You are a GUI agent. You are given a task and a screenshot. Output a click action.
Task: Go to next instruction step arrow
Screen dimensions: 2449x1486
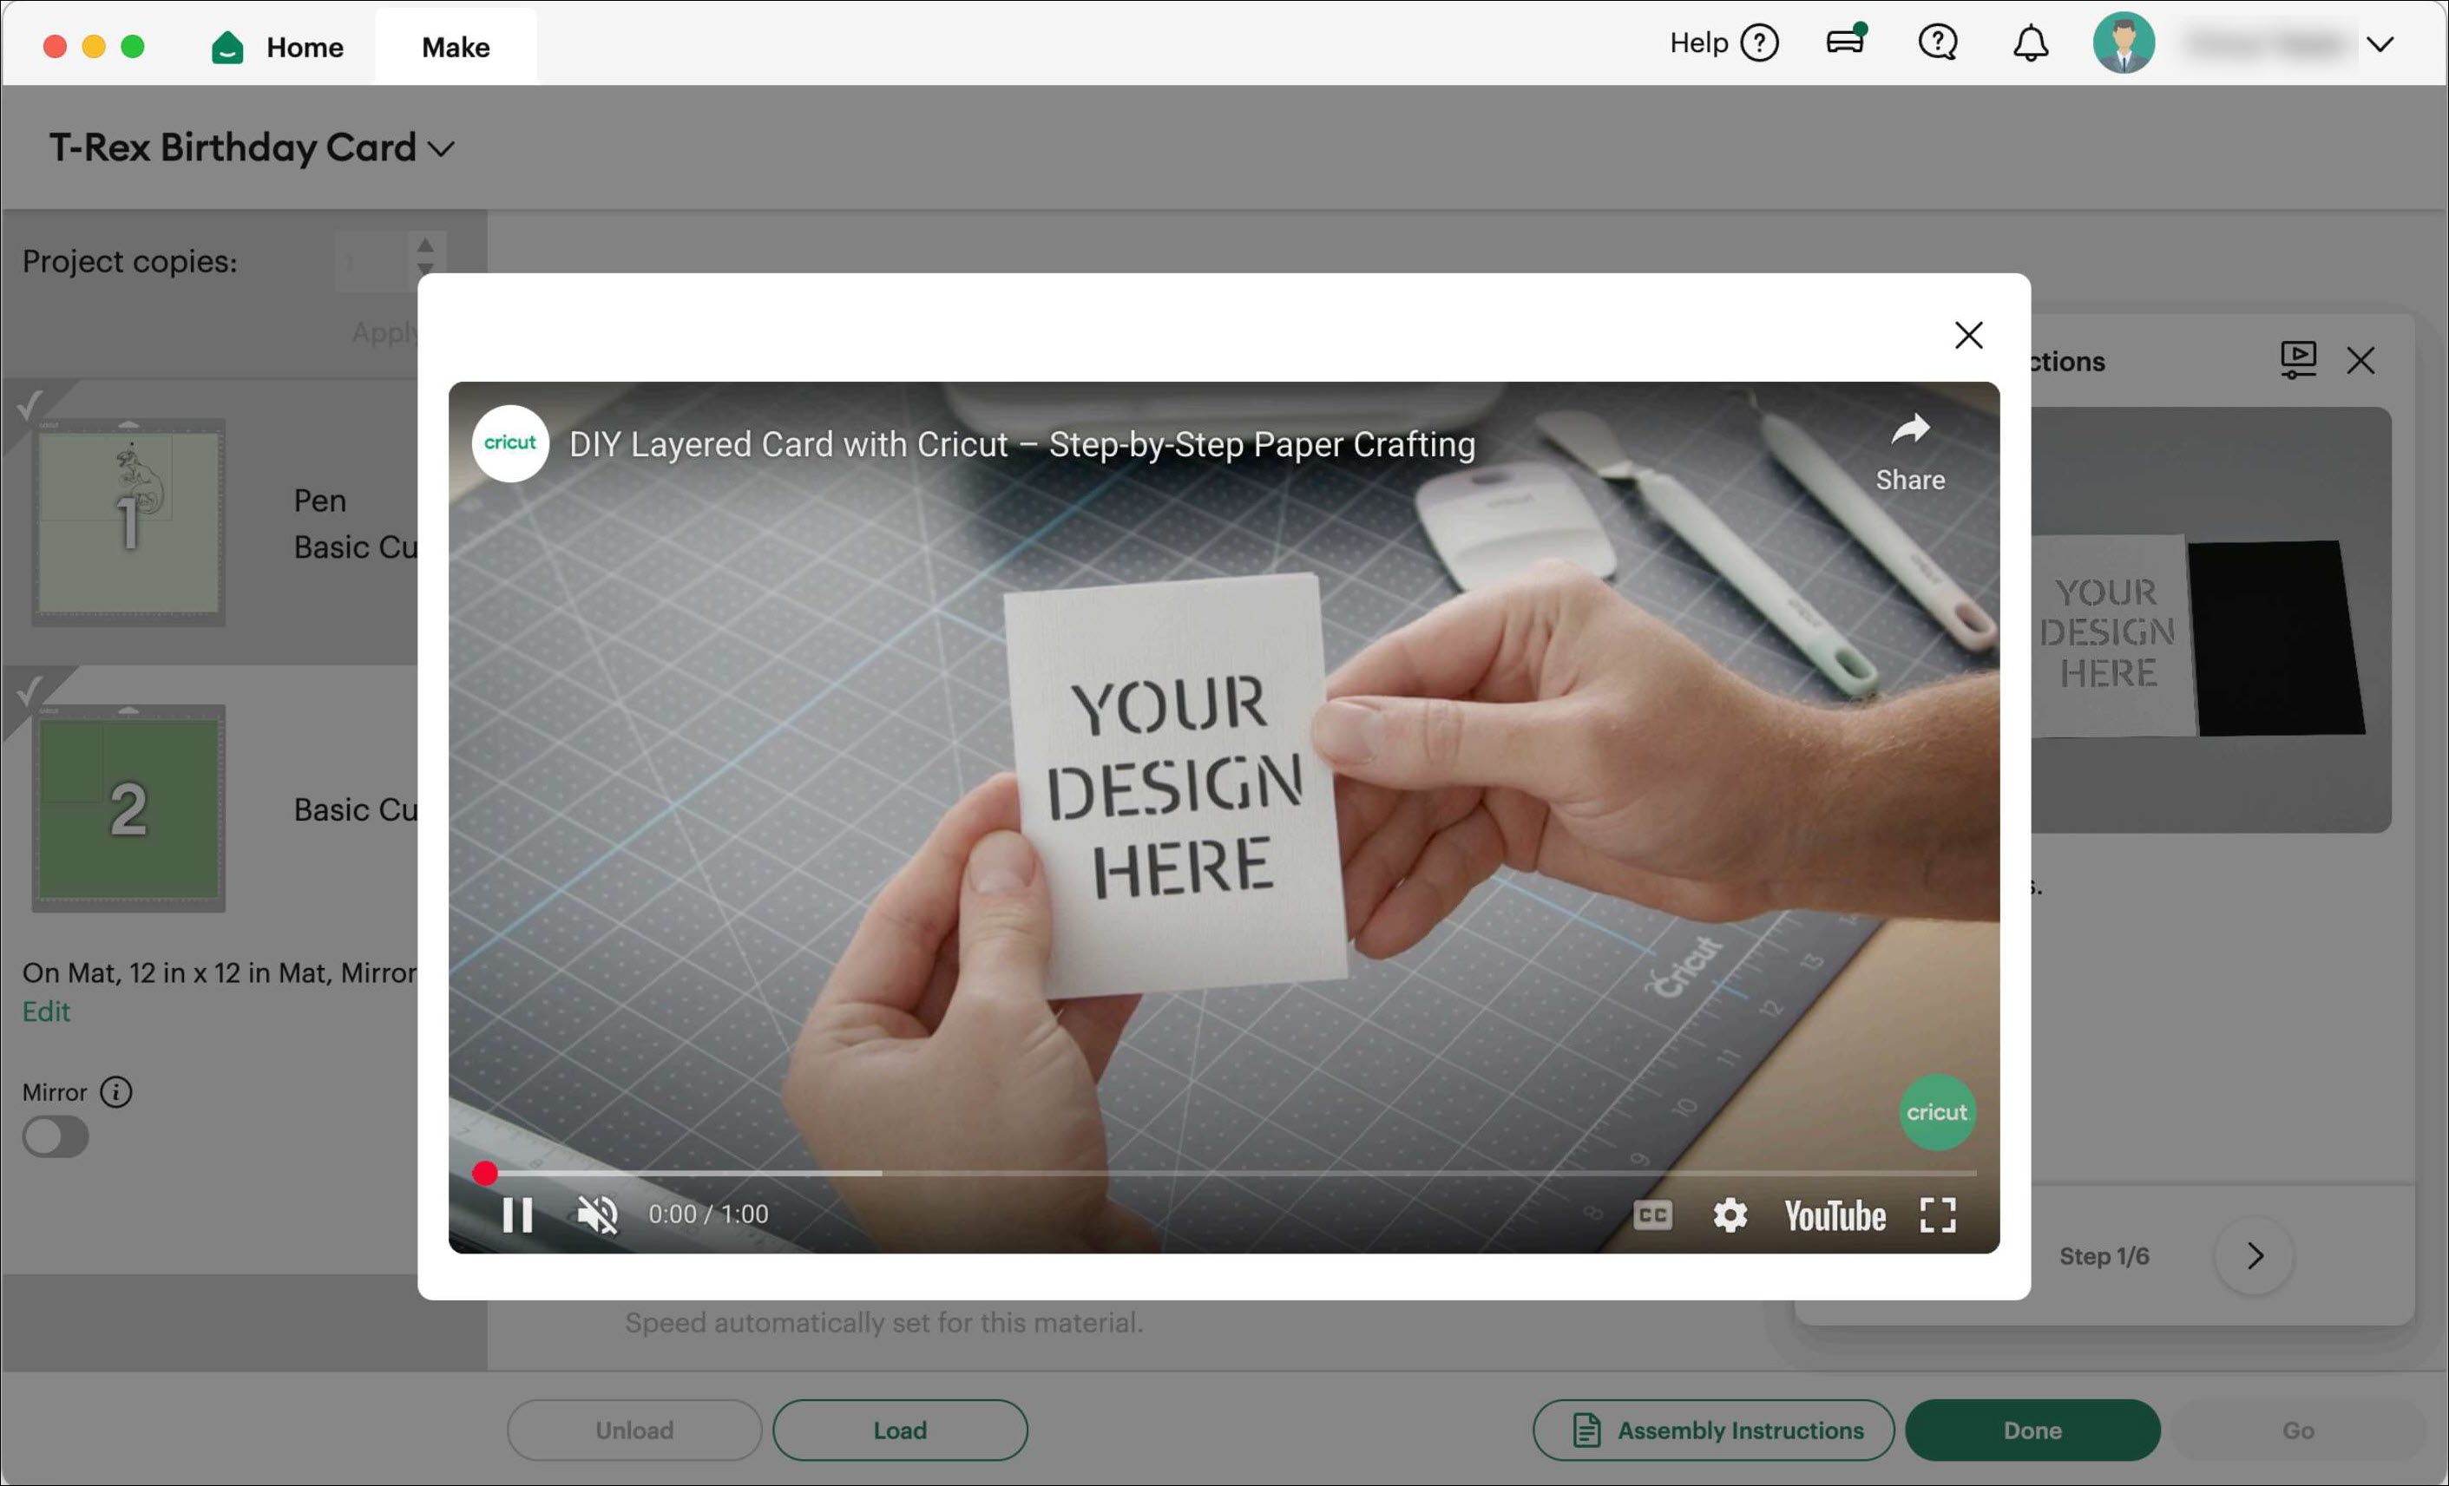pos(2253,1255)
